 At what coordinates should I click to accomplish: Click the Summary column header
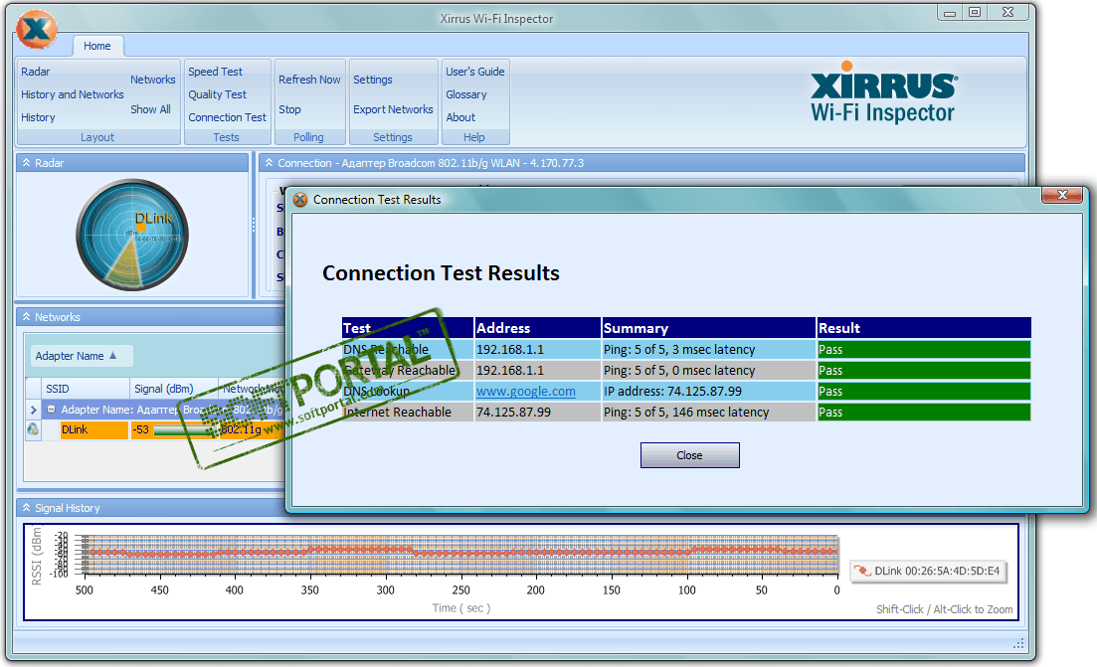tap(709, 328)
